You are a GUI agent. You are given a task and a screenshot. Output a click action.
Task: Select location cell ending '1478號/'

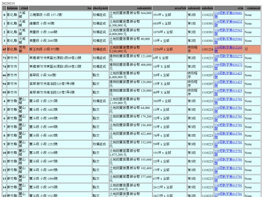tap(60, 187)
